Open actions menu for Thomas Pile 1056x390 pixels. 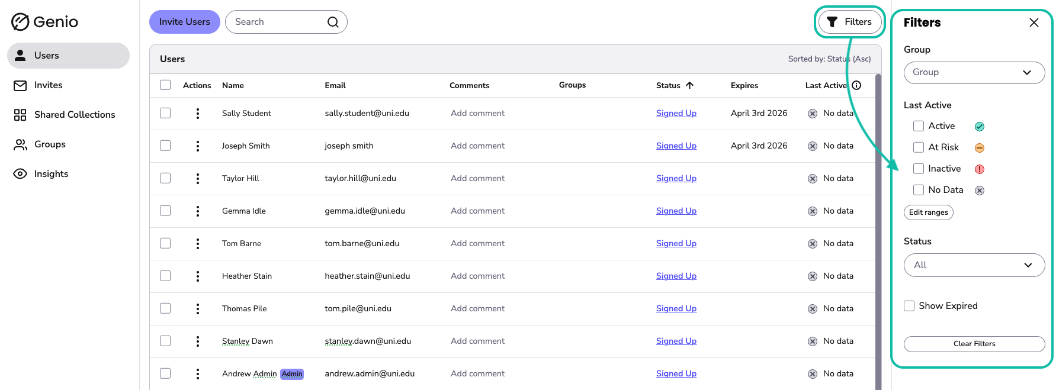click(197, 309)
